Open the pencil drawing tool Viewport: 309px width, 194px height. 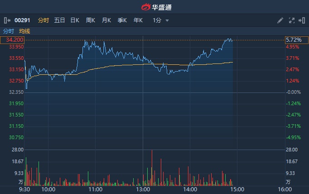[x=280, y=20]
